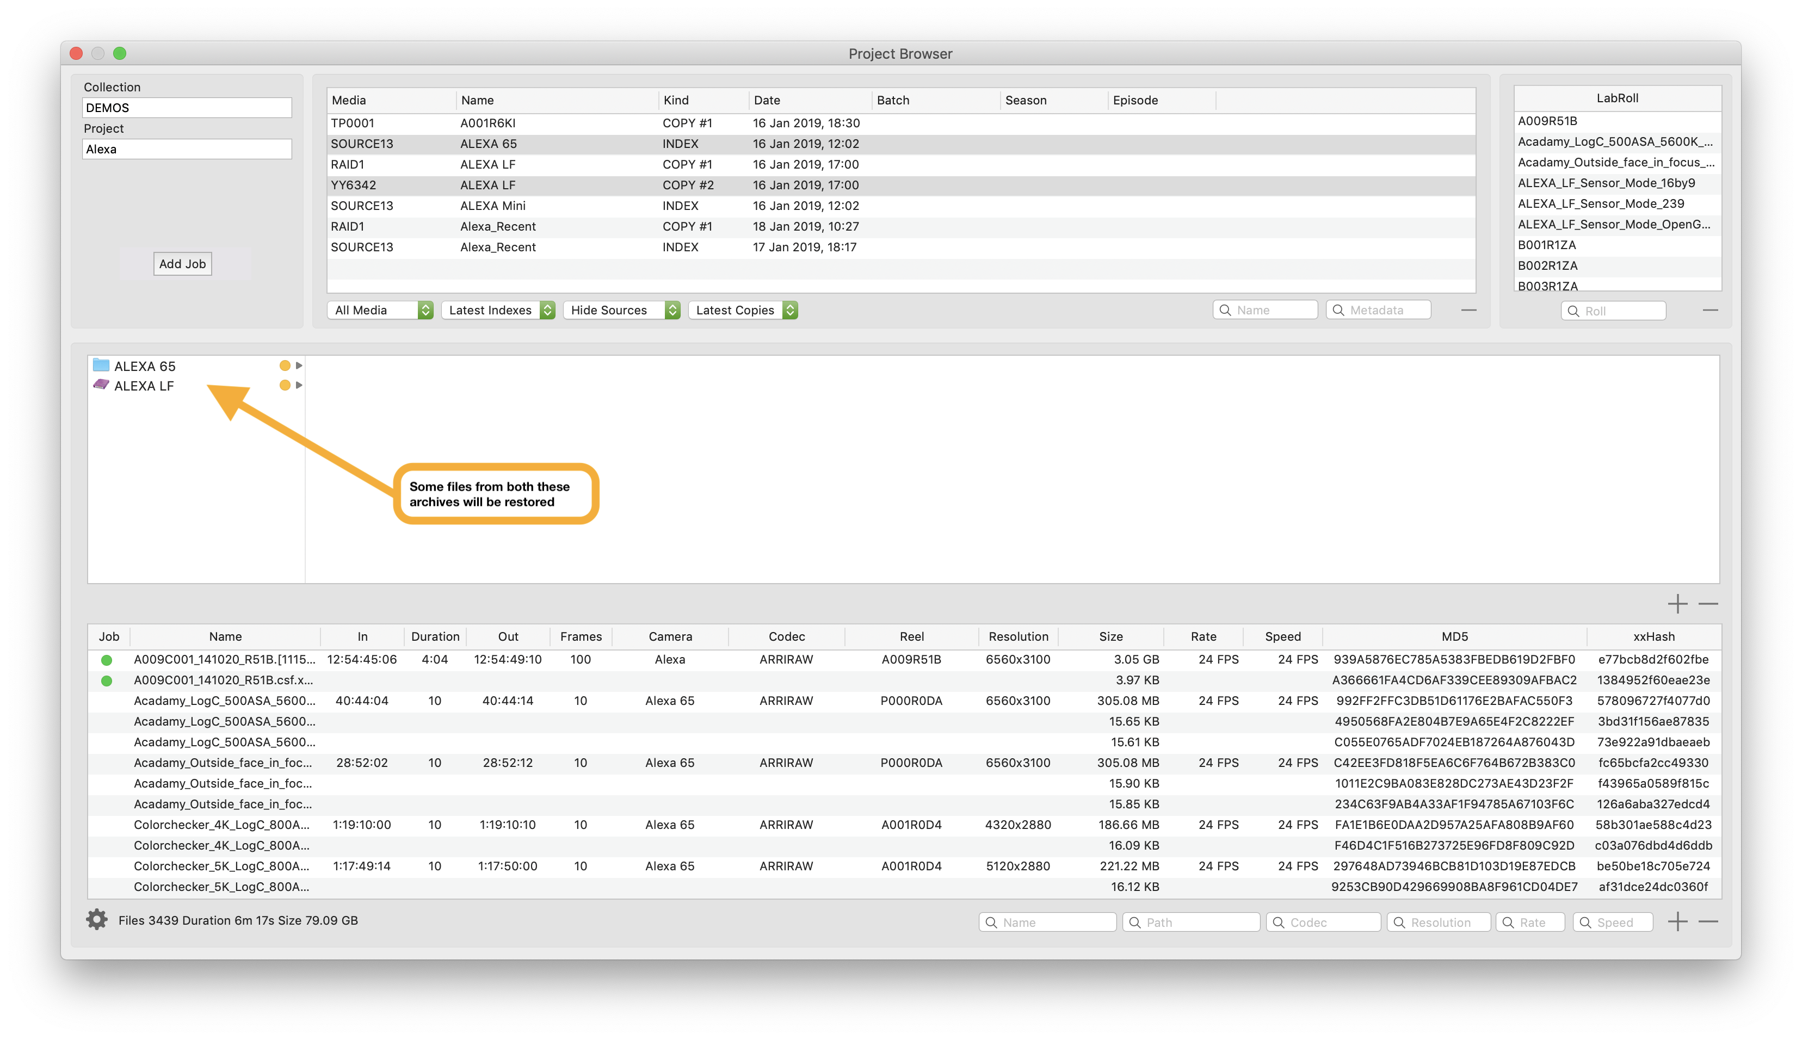This screenshot has height=1040, width=1802.
Task: Open the All Media dropdown
Action: coord(380,310)
